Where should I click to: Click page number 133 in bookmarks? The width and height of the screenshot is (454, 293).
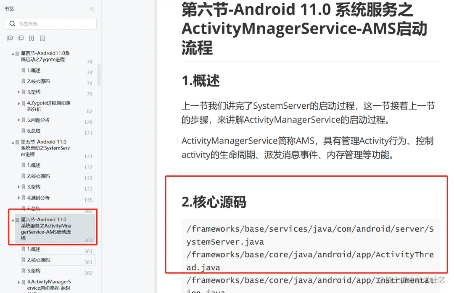click(88, 189)
